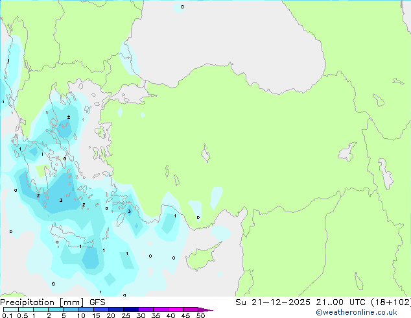Click the 20–25 mm legend swatch
This screenshot has width=411, height=318.
(x=116, y=310)
